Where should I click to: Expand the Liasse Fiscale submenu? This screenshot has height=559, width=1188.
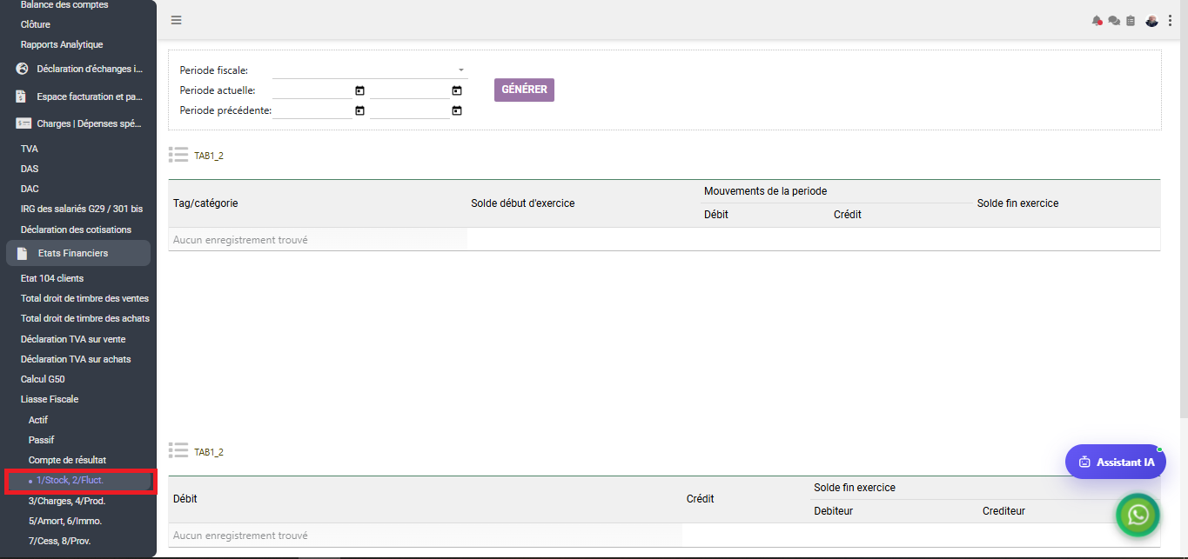[50, 399]
